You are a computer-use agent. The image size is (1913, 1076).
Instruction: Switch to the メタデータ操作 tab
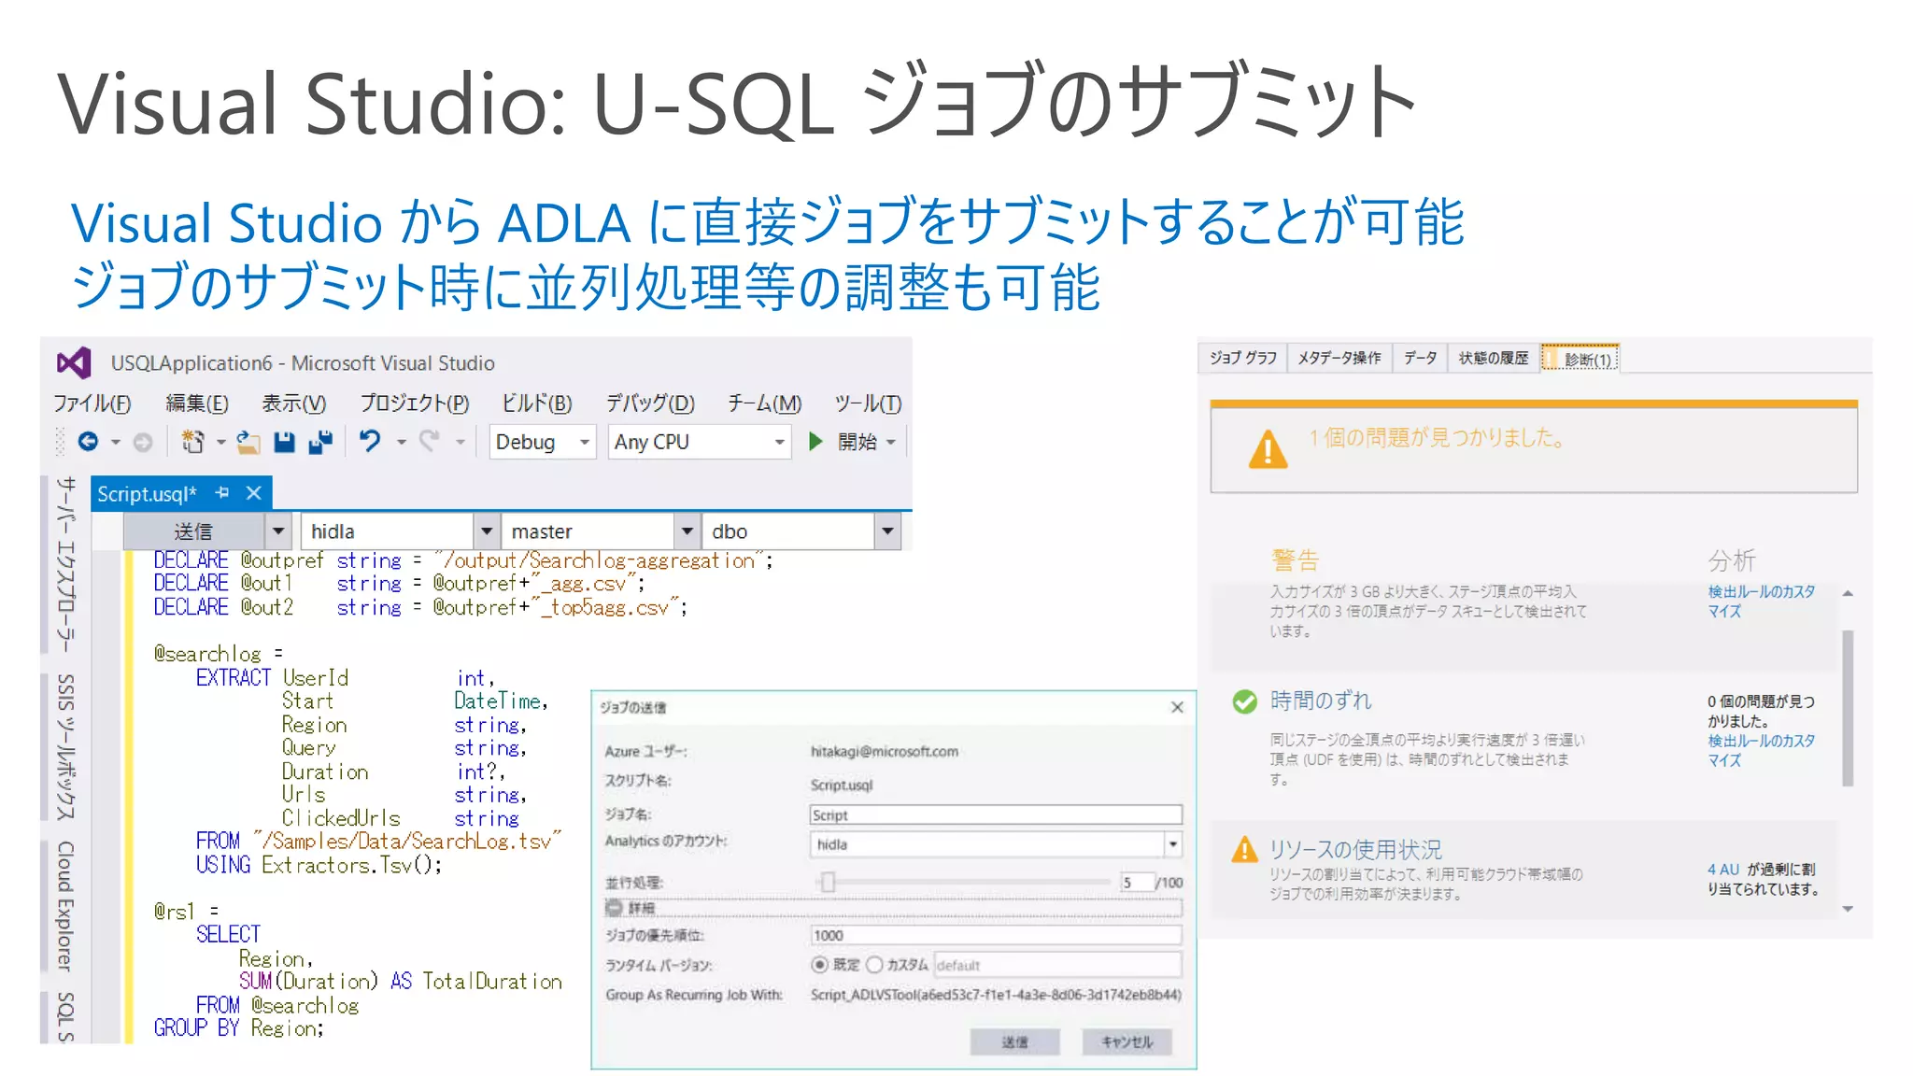(1339, 358)
